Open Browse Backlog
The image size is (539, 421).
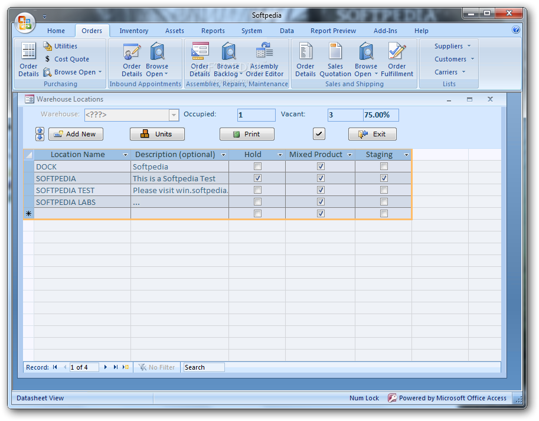tap(228, 59)
